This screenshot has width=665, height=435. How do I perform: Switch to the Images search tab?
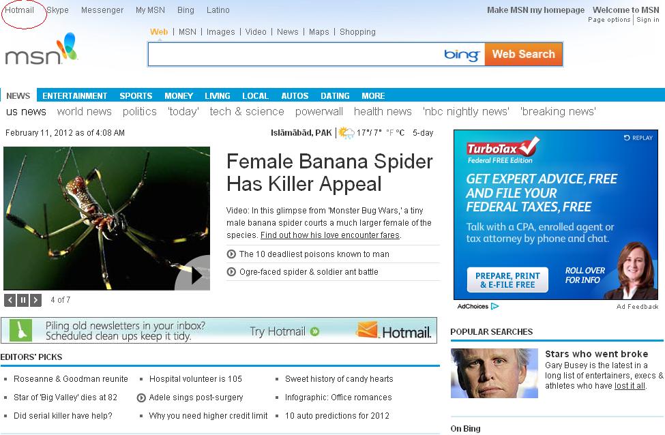coord(220,32)
